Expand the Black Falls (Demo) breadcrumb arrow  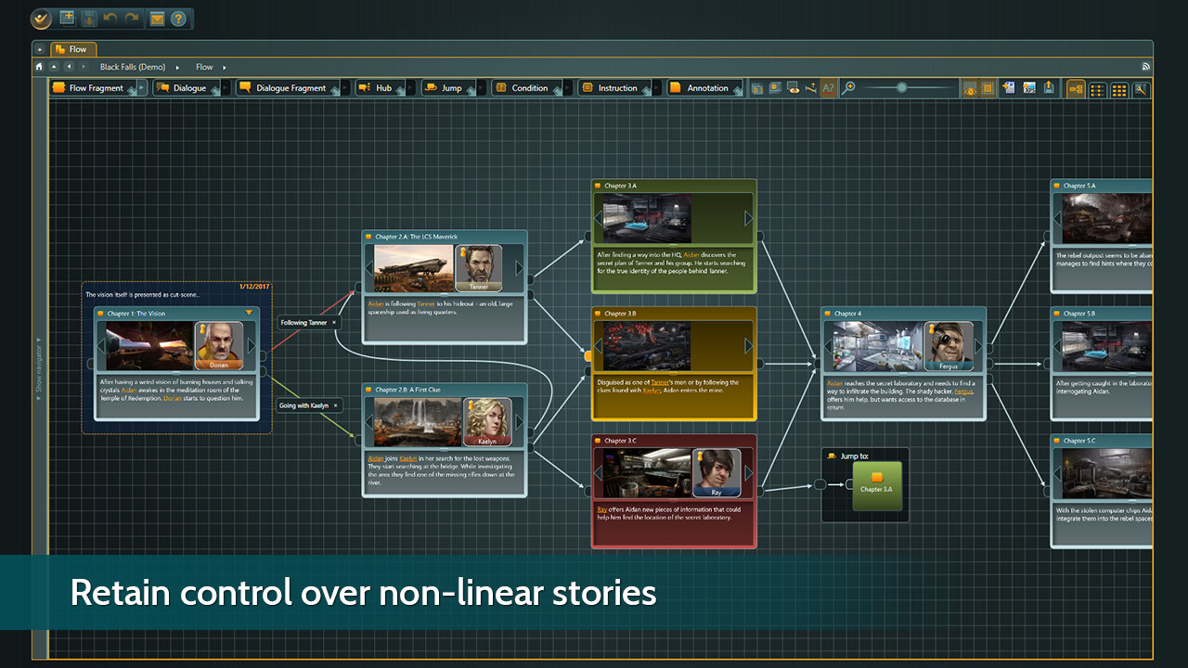point(176,67)
